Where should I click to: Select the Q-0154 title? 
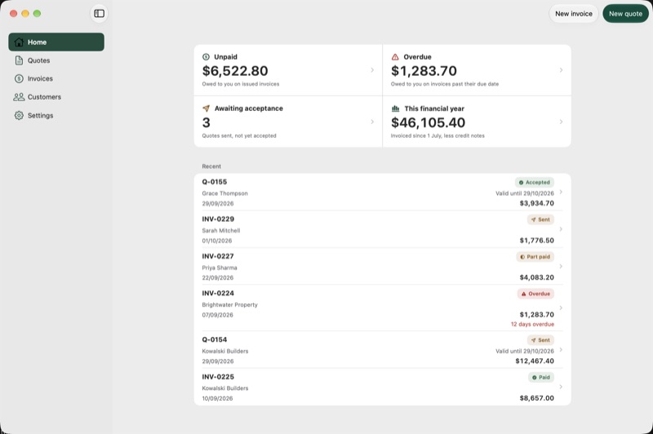point(215,339)
